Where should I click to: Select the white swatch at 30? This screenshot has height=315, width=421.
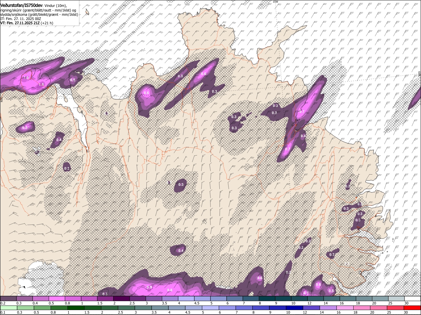(x=413, y=299)
